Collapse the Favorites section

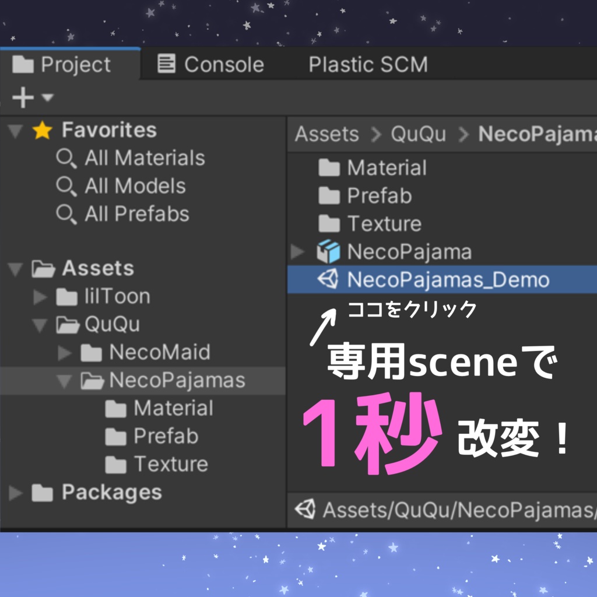(15, 131)
